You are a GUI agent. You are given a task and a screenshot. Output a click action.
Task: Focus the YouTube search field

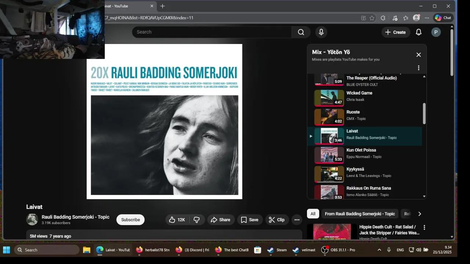click(x=212, y=32)
